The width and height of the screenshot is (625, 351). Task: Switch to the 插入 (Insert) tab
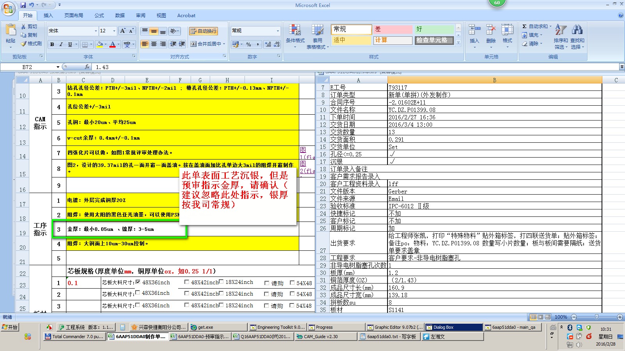click(x=48, y=16)
